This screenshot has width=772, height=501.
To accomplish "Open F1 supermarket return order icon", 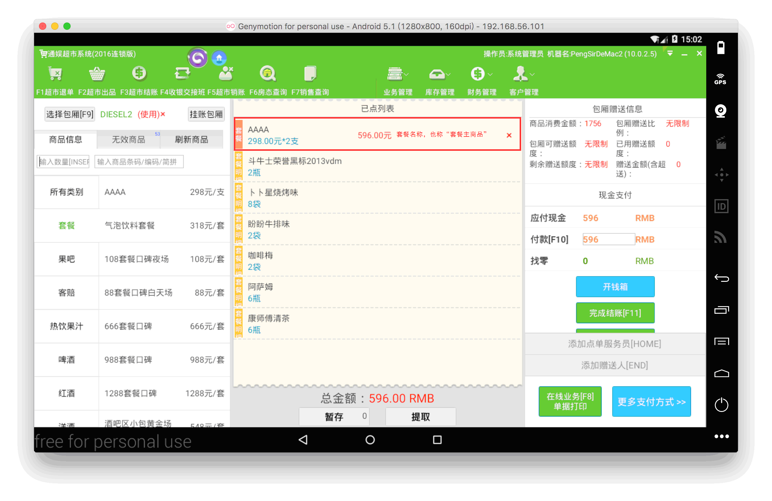I will tap(55, 74).
